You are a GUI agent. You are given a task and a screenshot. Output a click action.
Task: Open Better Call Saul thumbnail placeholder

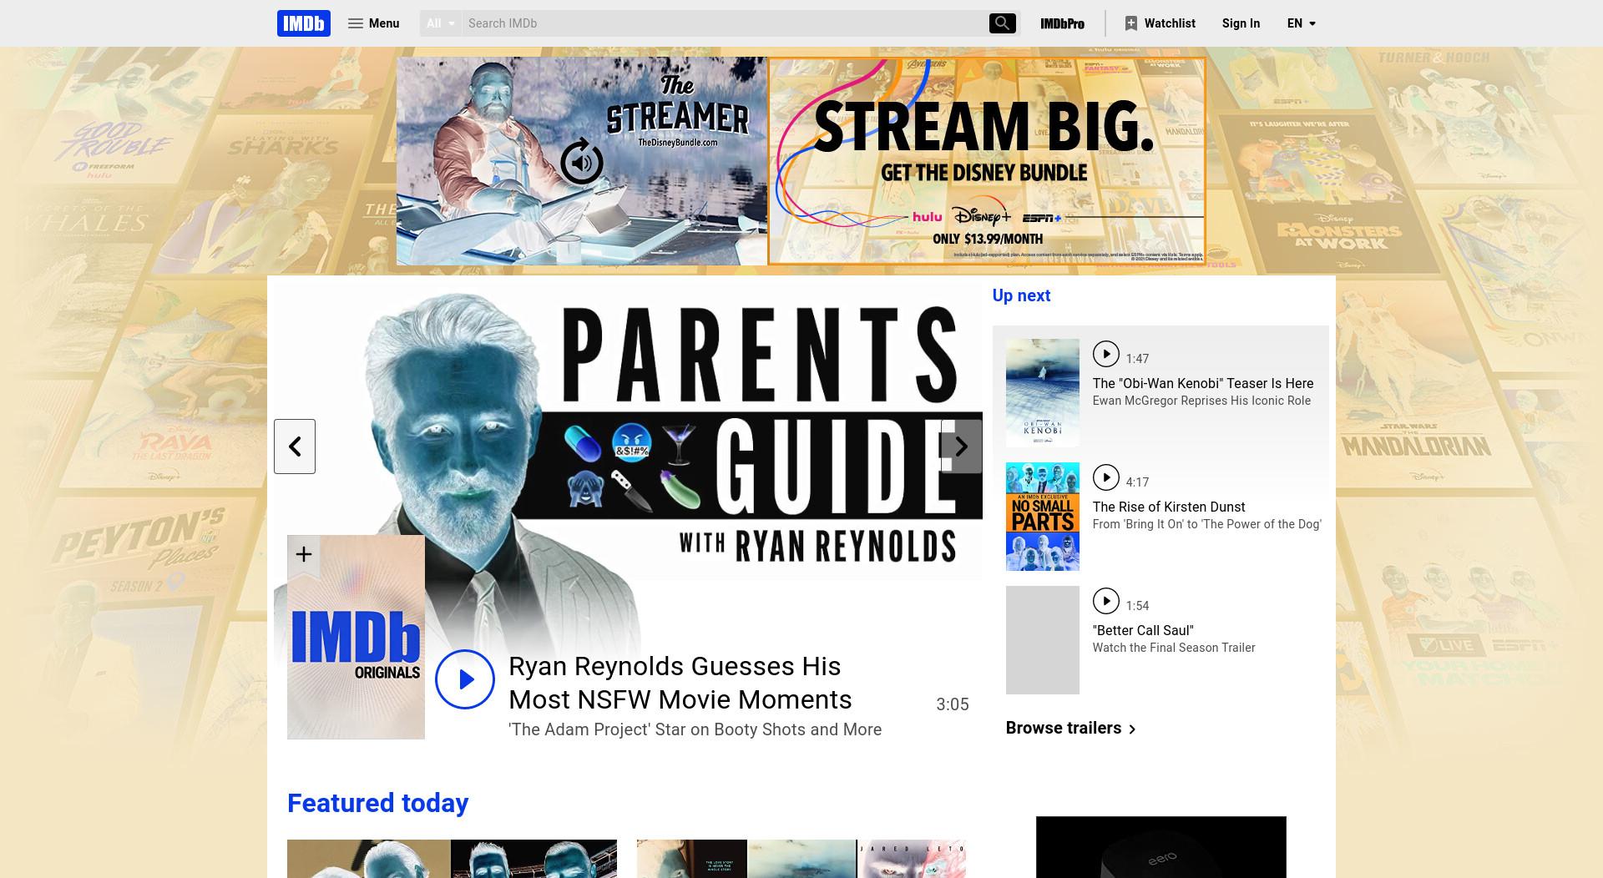tap(1042, 640)
